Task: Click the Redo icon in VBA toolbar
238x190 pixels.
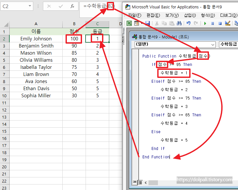Action: click(x=196, y=23)
